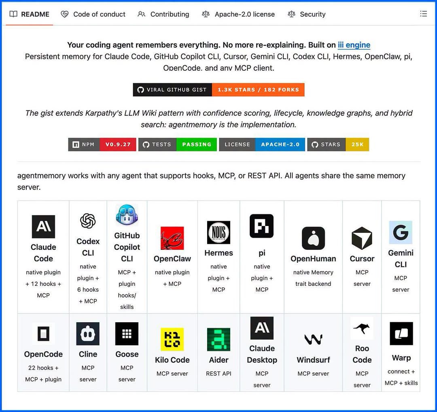
Task: Click the people icon beside Contributing
Action: point(141,14)
